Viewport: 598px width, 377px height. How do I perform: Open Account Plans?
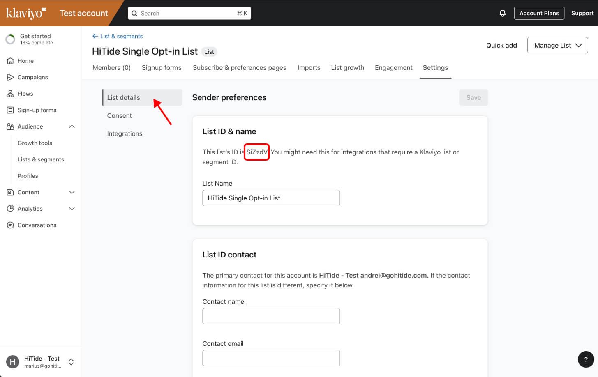[x=539, y=13]
